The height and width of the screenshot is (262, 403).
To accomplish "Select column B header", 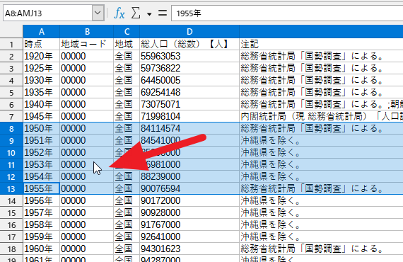I will [x=87, y=32].
